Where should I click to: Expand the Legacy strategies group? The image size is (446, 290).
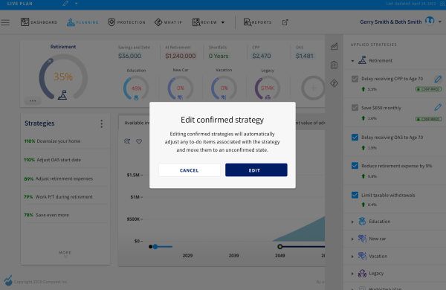(x=352, y=274)
